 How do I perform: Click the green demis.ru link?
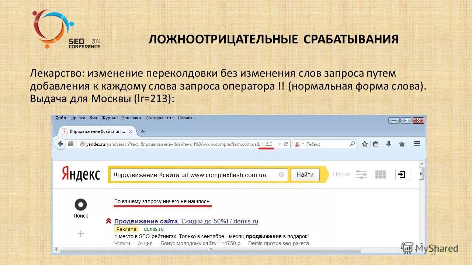[x=153, y=229]
